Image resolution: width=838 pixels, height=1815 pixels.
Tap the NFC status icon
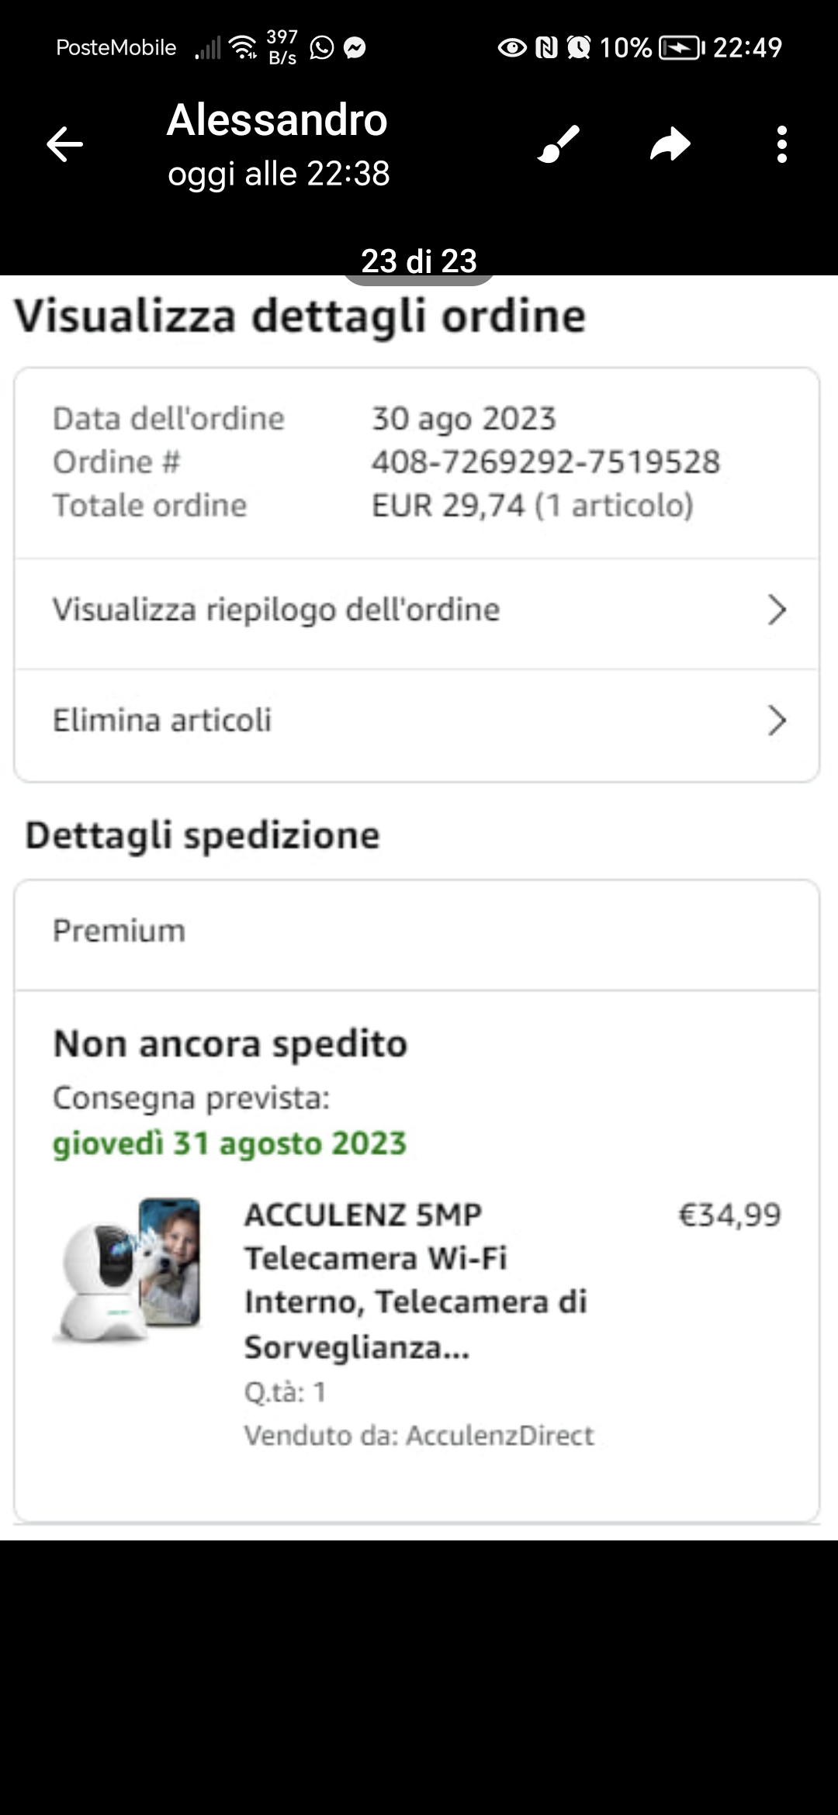point(546,48)
